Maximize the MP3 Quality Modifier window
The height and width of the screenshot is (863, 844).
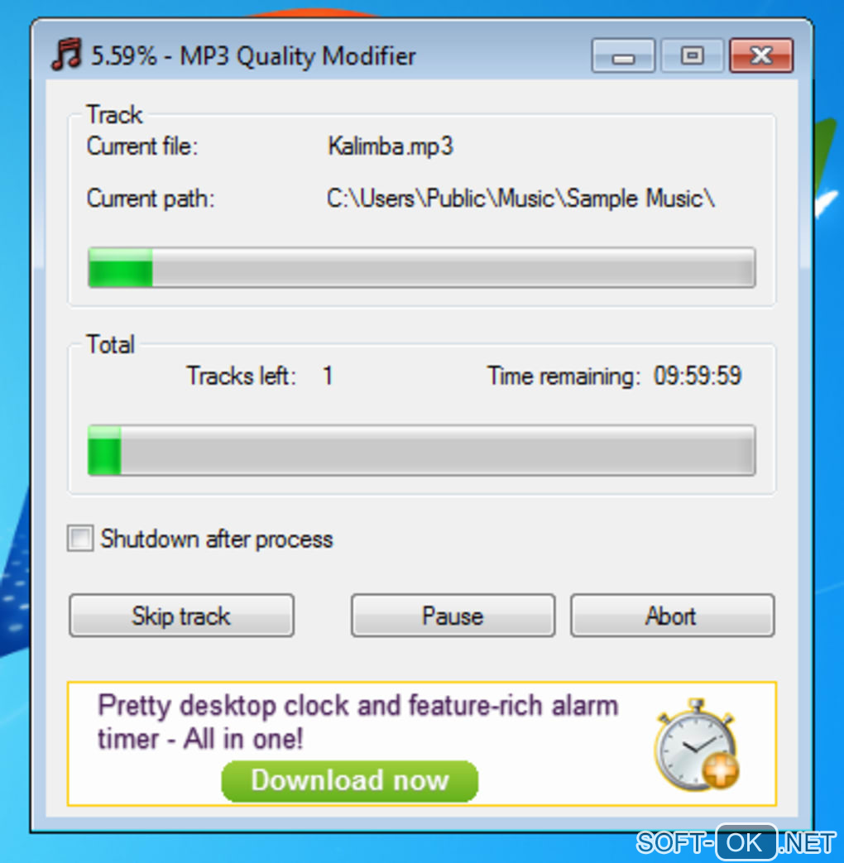pyautogui.click(x=692, y=55)
